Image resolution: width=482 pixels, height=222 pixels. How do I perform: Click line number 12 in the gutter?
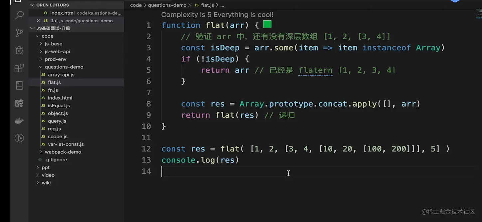coord(146,149)
